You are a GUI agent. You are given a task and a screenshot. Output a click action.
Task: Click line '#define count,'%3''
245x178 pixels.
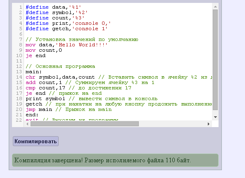[x=55, y=18]
